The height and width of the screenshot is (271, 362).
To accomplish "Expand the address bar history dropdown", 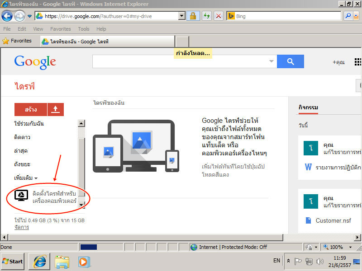I will [182, 16].
